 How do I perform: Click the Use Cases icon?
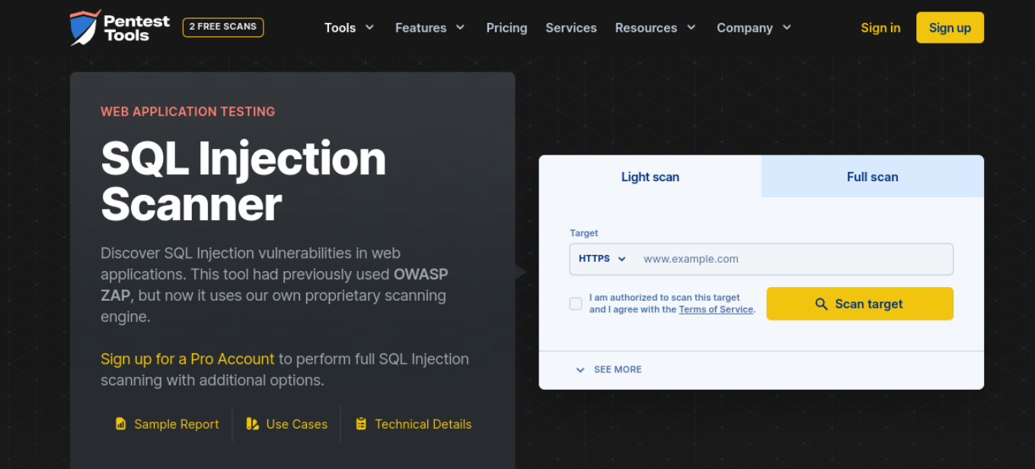[252, 424]
